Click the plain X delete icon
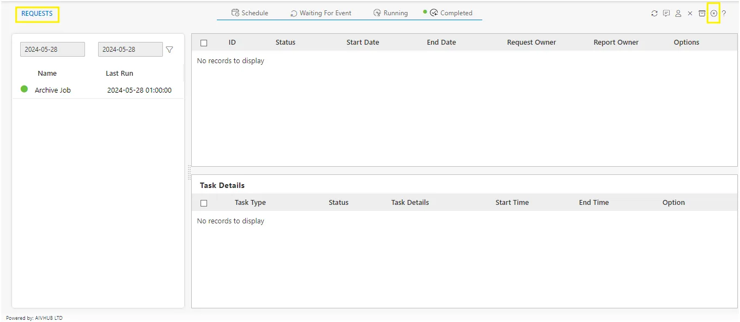740x322 pixels. click(x=690, y=14)
